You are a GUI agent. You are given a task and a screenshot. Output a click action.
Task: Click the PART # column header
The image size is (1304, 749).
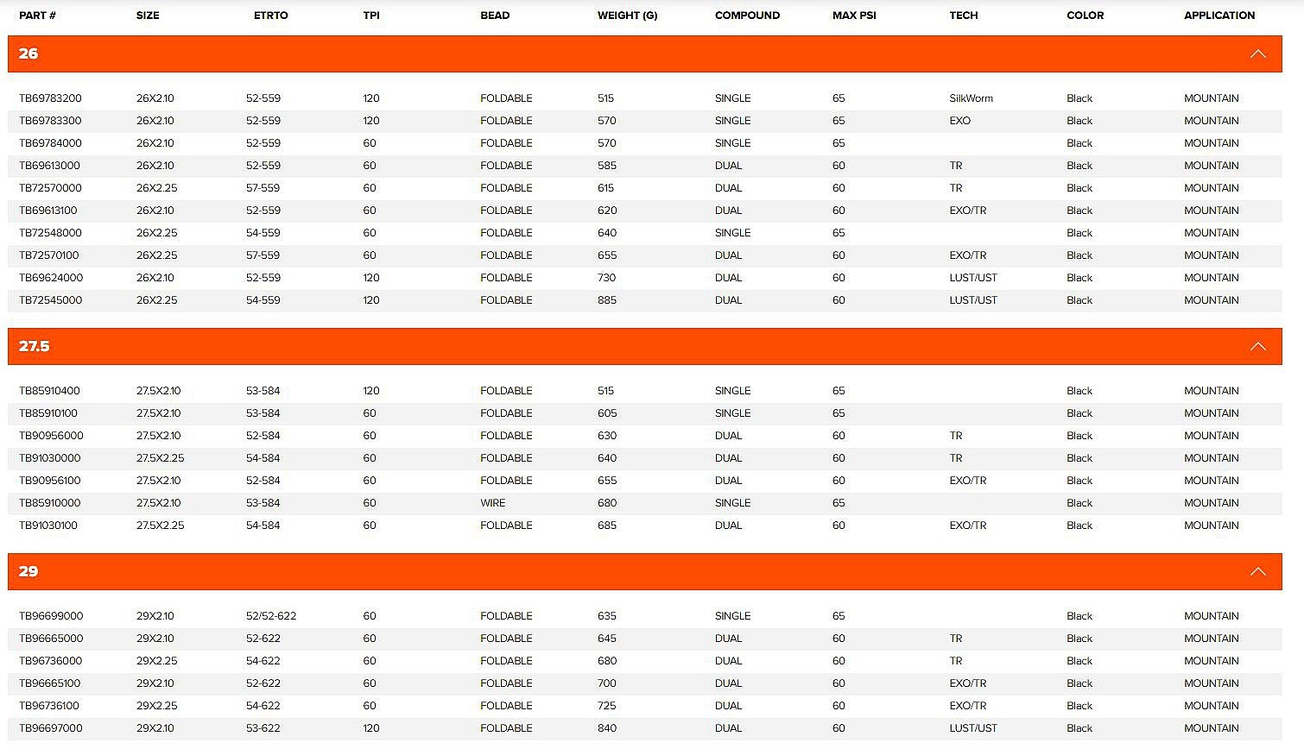pos(37,16)
